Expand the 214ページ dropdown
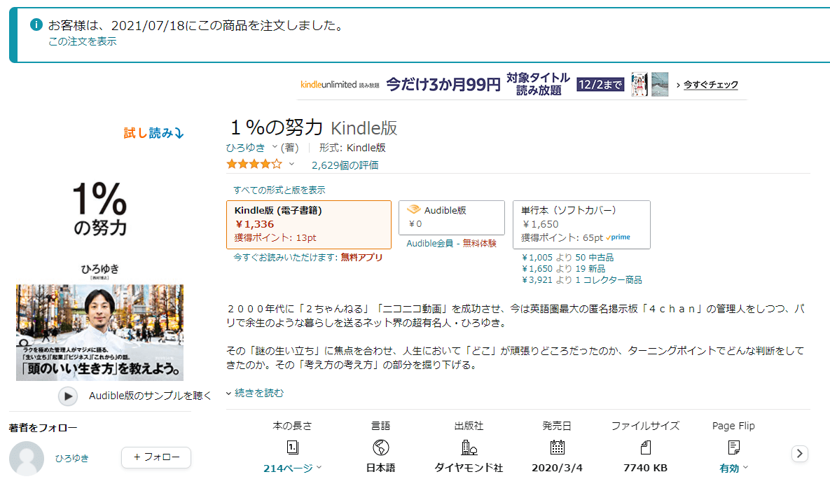Screen dimensions: 830x486 tap(292, 468)
